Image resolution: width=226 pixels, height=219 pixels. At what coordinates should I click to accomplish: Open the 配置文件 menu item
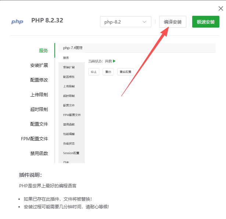39,124
